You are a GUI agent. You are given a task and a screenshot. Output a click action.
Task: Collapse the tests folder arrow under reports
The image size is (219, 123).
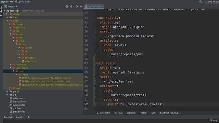point(13,41)
